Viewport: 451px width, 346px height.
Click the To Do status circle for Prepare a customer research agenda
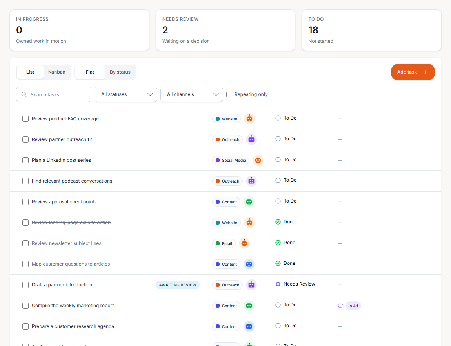278,326
